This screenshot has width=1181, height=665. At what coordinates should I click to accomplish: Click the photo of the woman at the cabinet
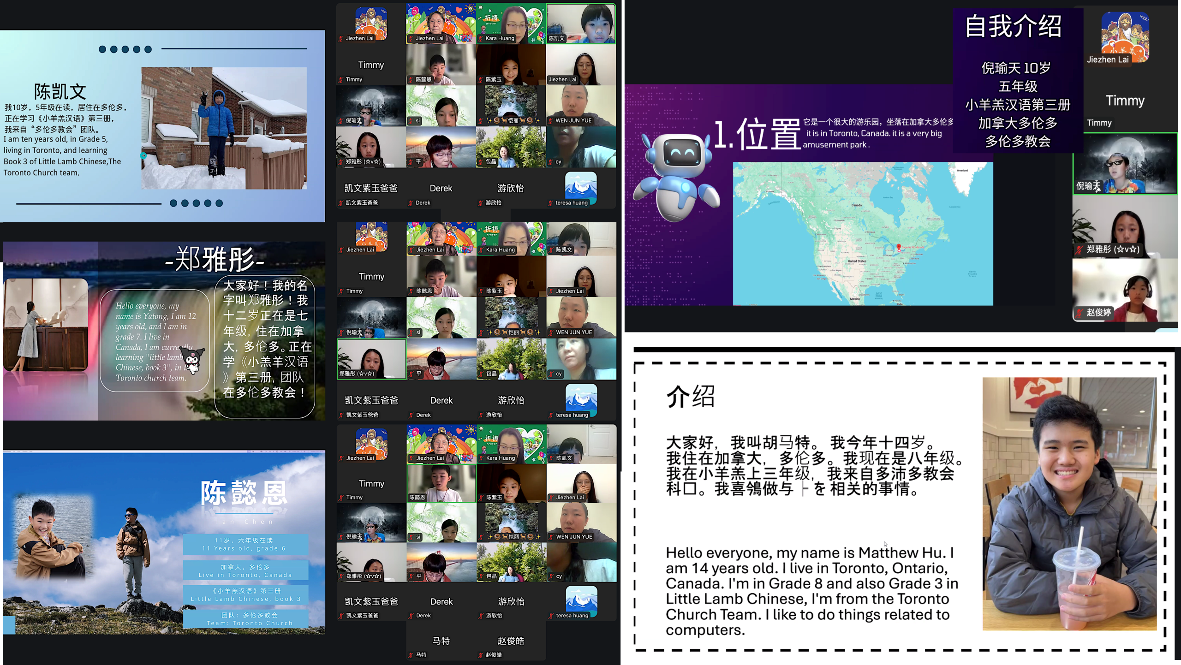[46, 325]
